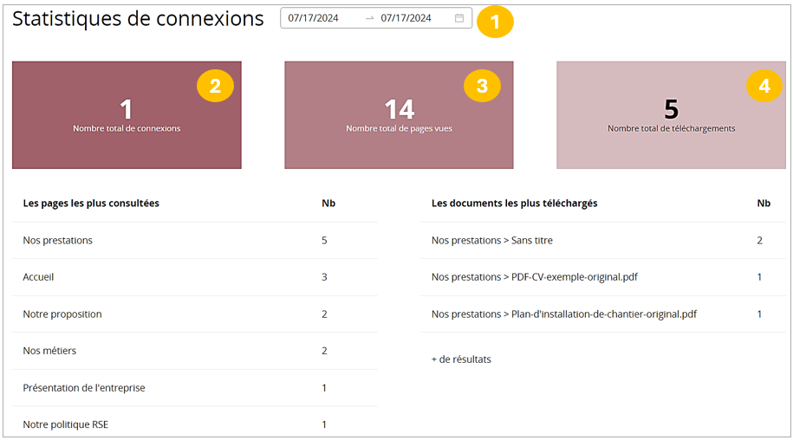Click yellow annotation badge number 4

click(764, 86)
